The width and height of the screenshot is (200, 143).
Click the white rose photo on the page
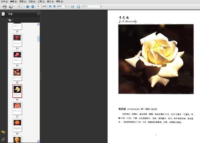coord(156,59)
